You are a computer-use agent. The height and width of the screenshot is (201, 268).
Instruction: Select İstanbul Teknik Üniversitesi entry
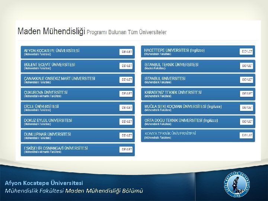(x=198, y=66)
